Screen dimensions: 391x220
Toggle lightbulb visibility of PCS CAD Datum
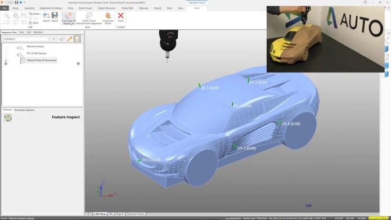[x=18, y=54]
